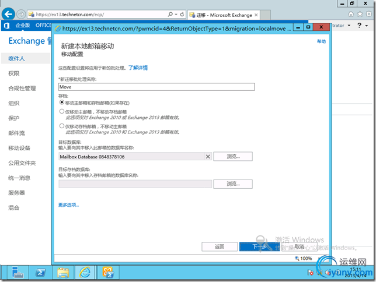Viewport: 376px width, 282px height.
Task: Open 服务器 servers in the sidebar
Action: (16, 193)
